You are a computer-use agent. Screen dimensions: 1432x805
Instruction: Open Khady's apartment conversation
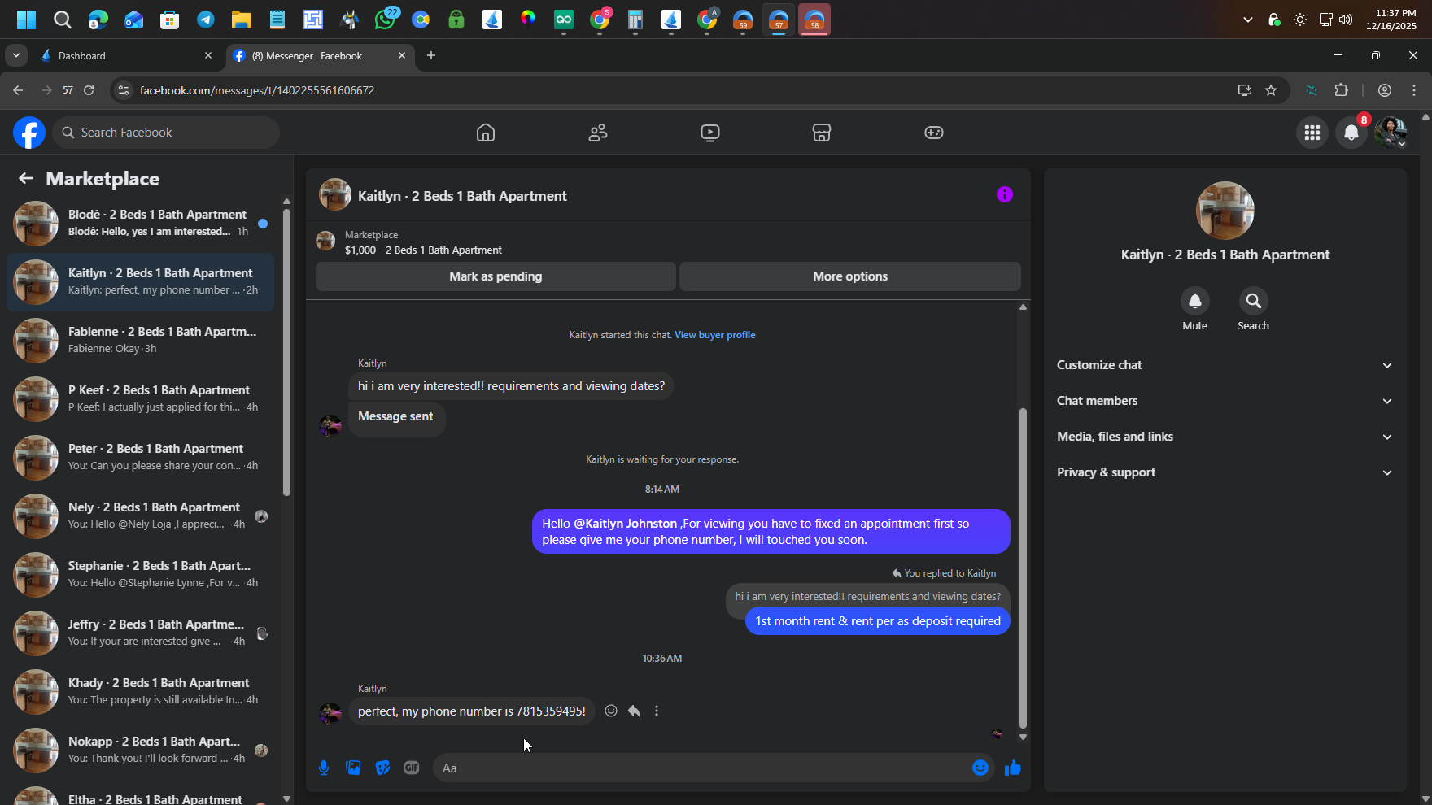tap(140, 691)
